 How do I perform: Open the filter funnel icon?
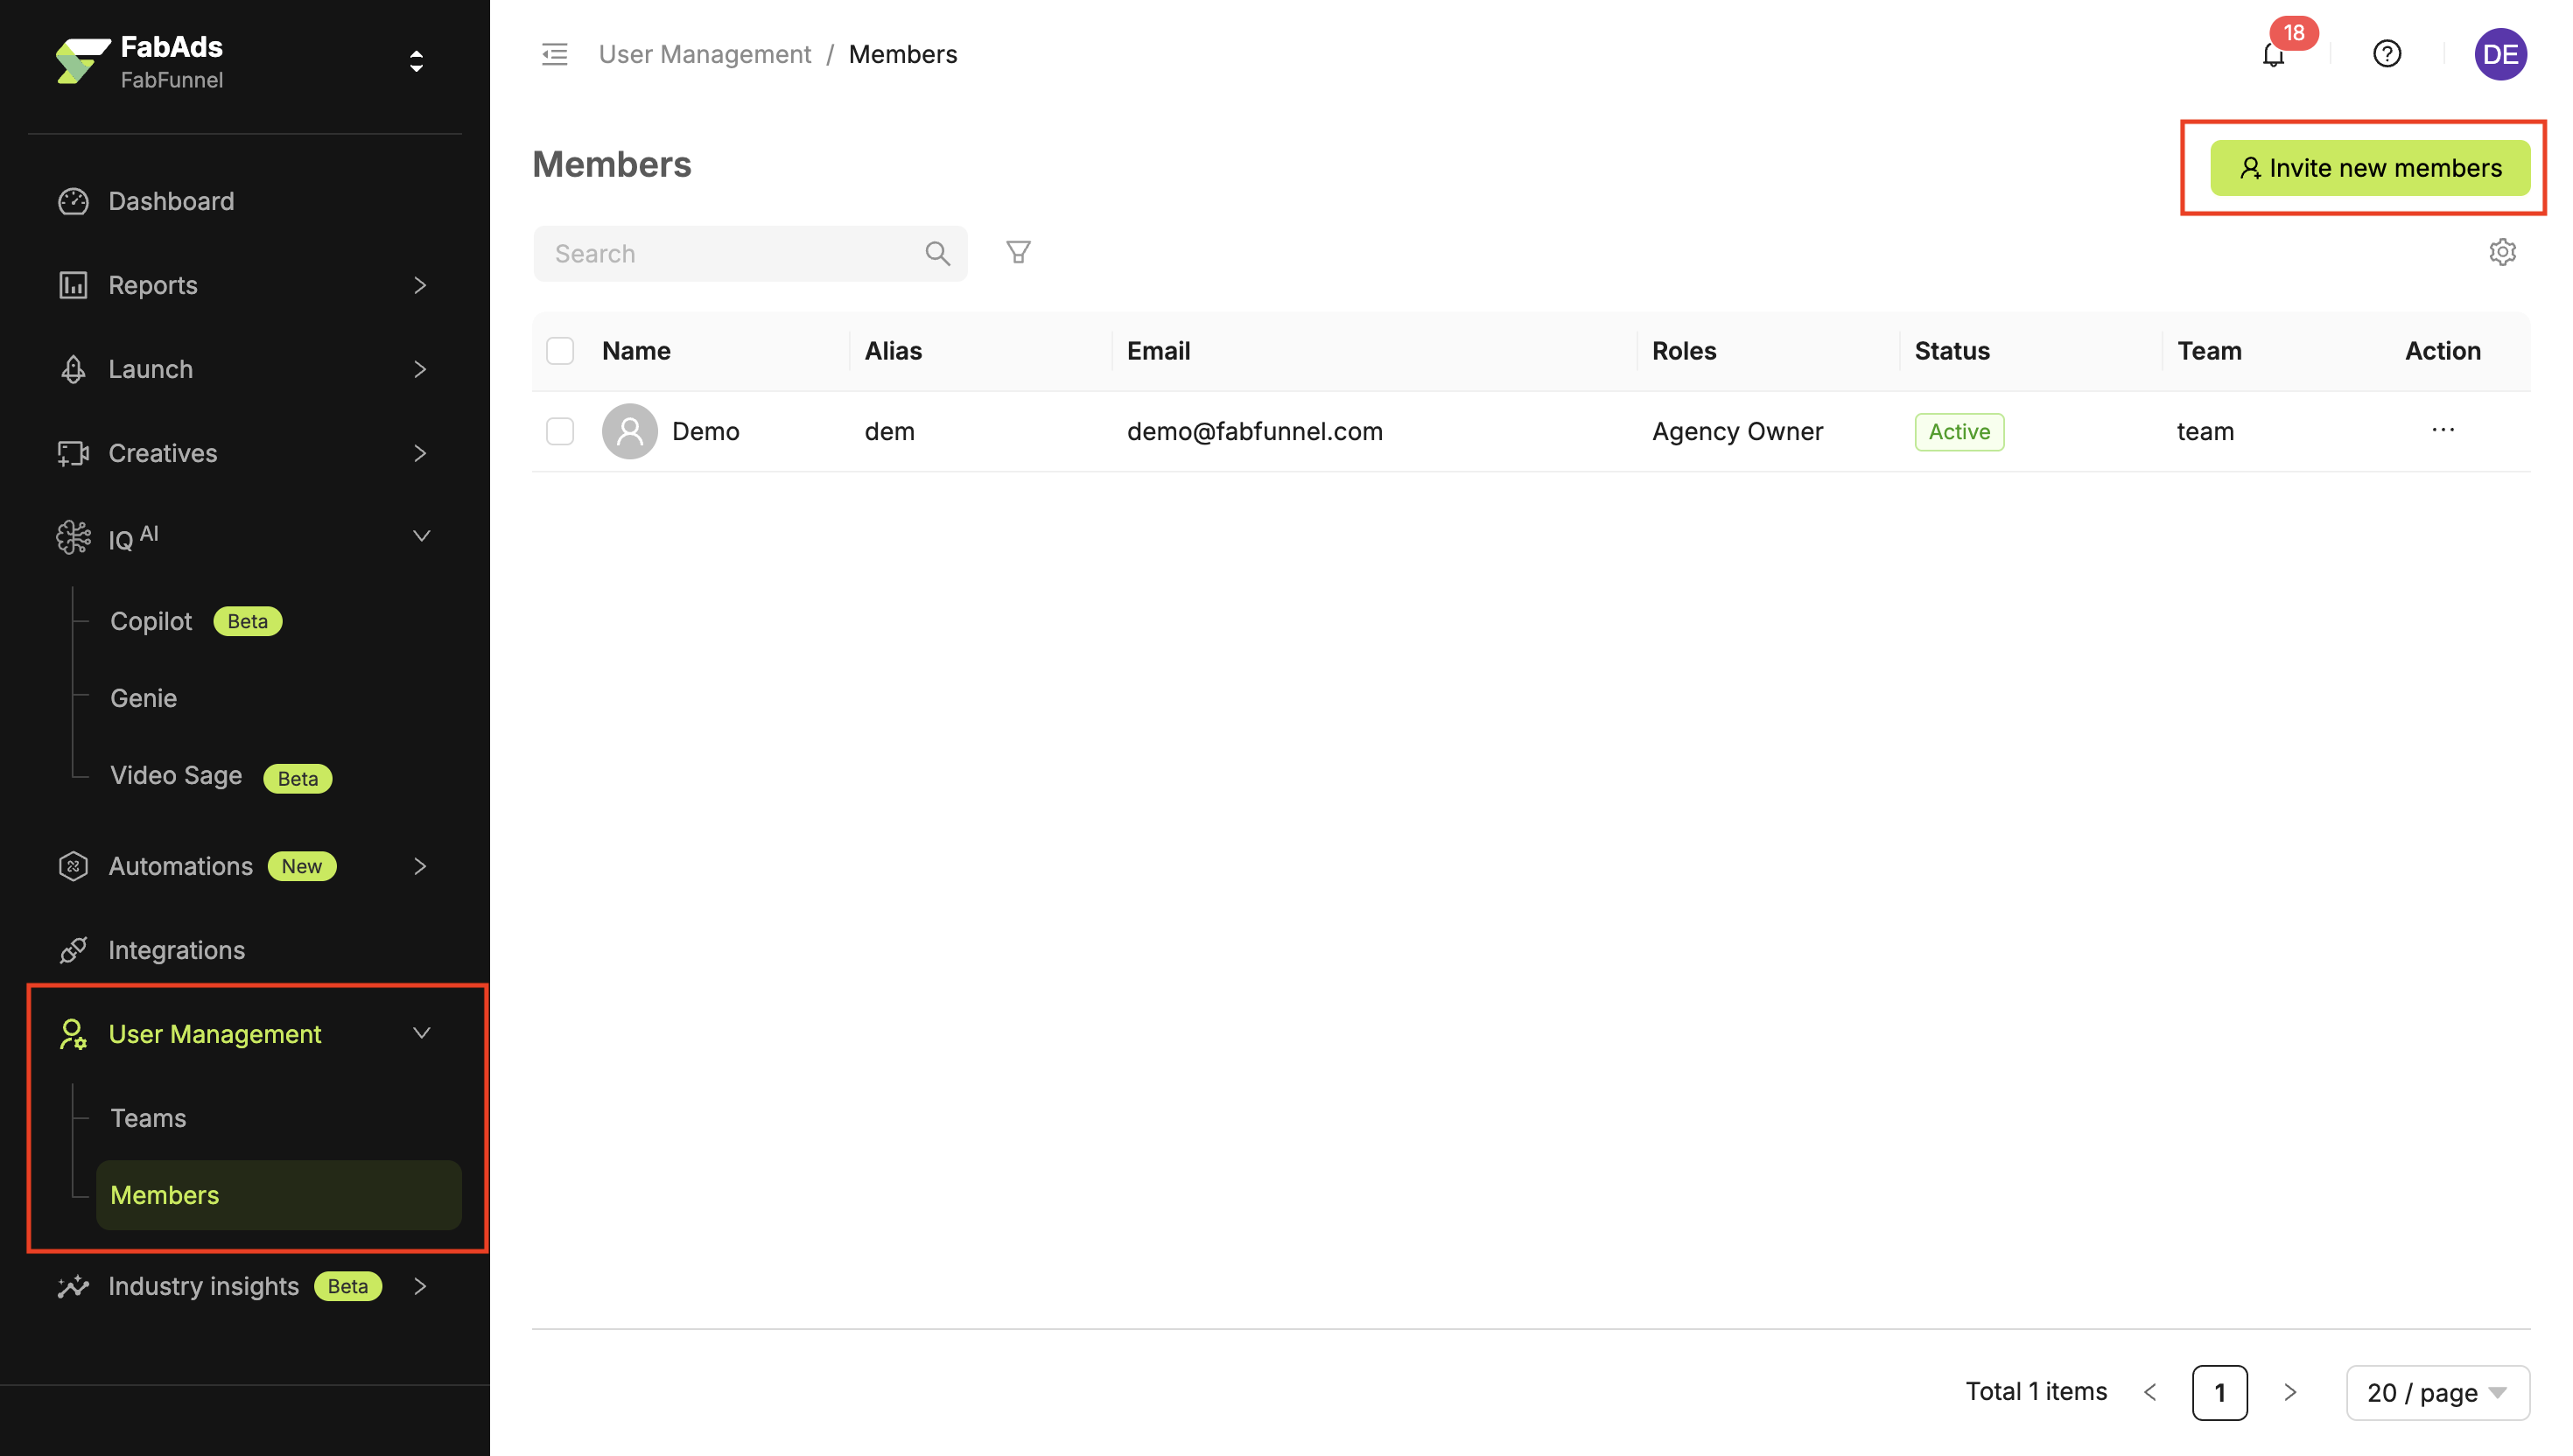tap(1018, 252)
